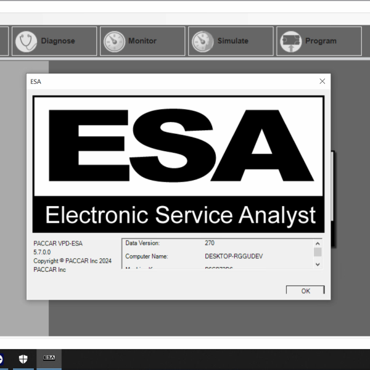The height and width of the screenshot is (370, 370).
Task: Click the data version value 270
Action: [210, 243]
